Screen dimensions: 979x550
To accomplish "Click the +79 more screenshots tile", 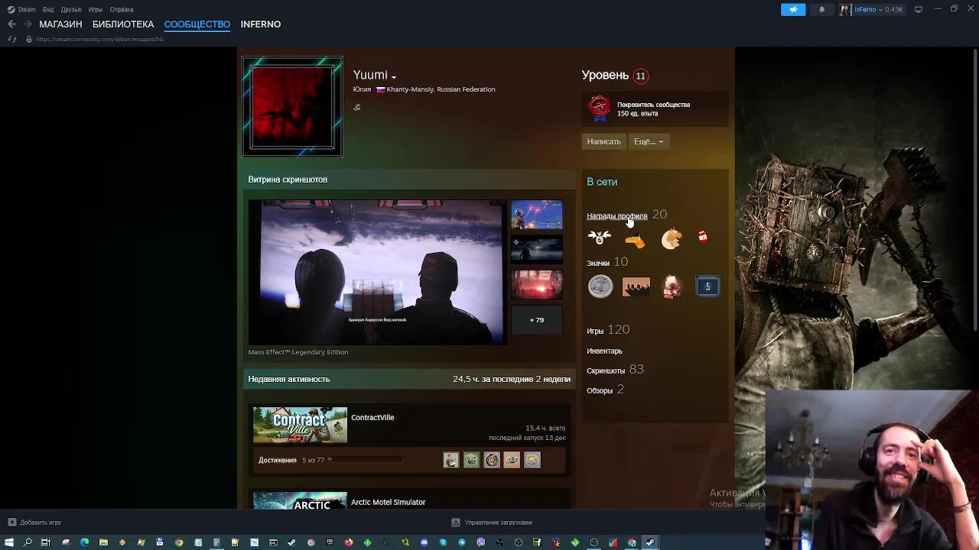I will click(536, 319).
